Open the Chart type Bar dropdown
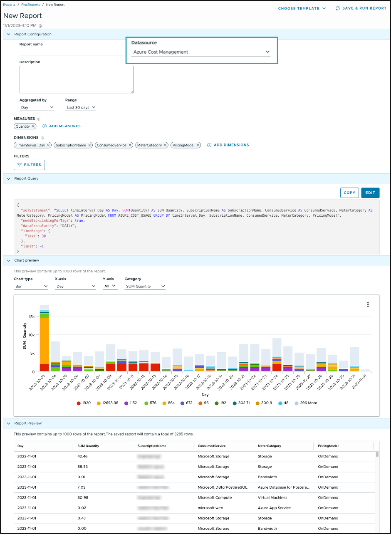The height and width of the screenshot is (534, 391). coord(31,287)
